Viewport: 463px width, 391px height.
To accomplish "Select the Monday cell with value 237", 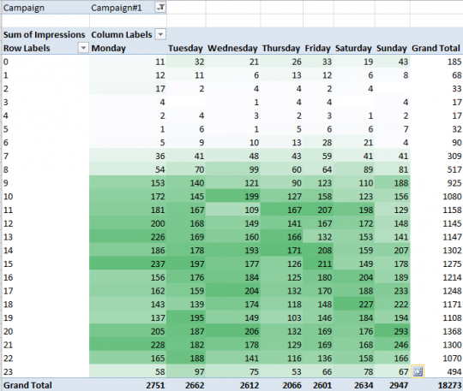I will pos(128,264).
